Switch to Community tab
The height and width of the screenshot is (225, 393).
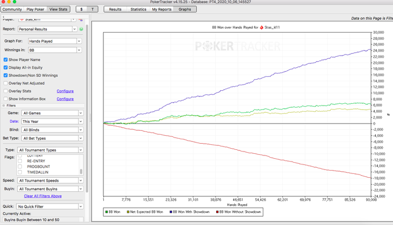12,10
